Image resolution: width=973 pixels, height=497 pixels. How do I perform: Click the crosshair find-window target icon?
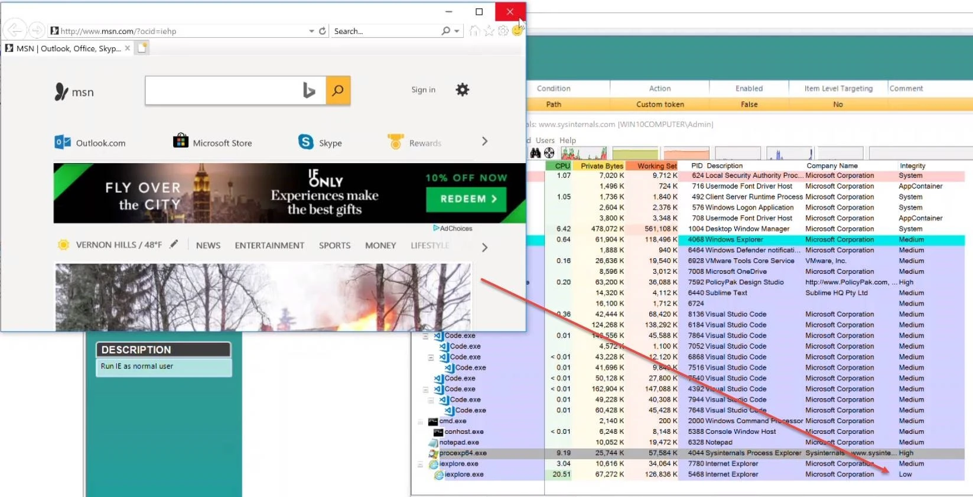pyautogui.click(x=549, y=153)
